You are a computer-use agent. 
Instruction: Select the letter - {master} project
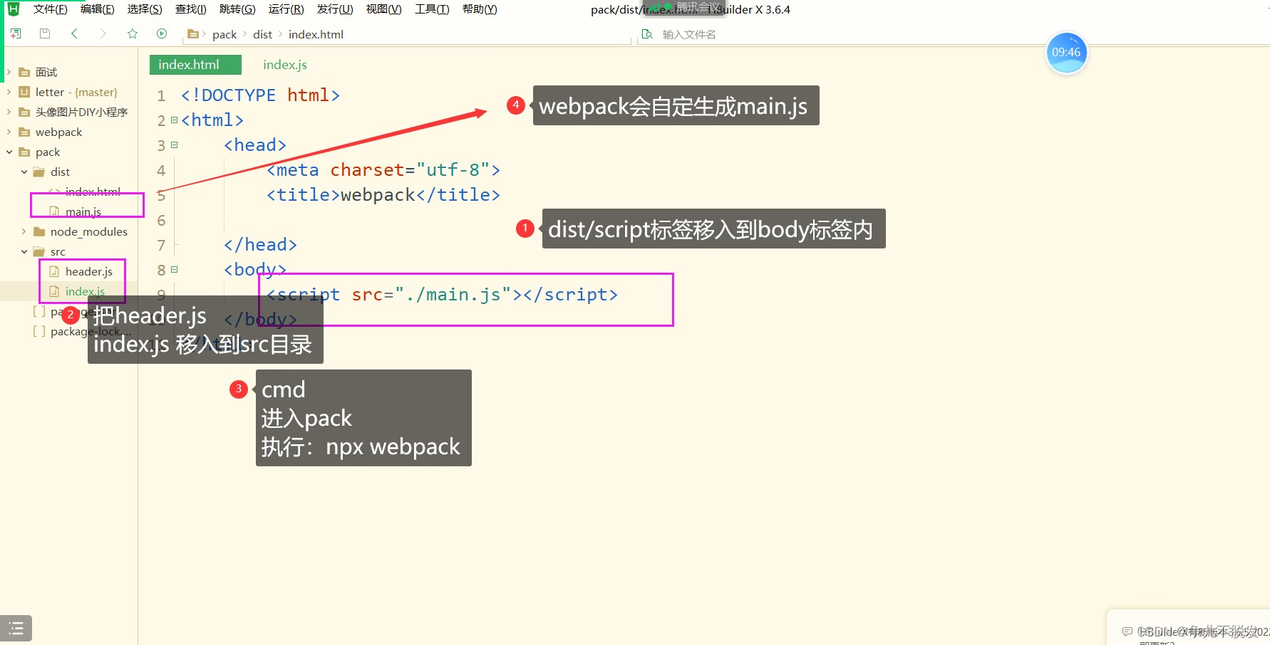(76, 92)
